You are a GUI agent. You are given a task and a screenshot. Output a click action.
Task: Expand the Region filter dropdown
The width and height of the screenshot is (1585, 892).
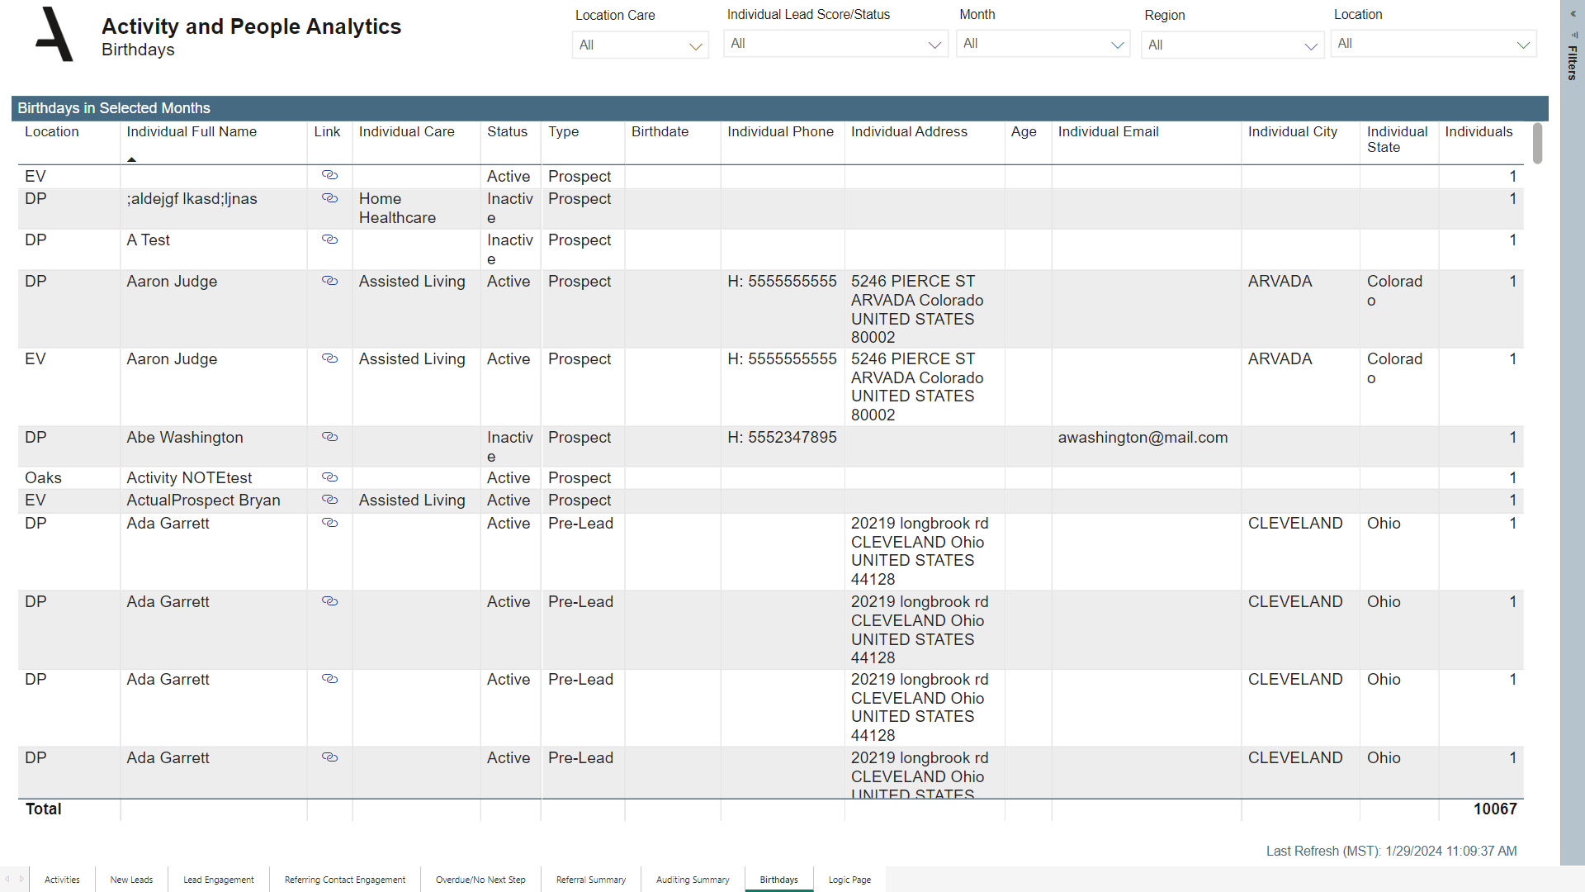(1232, 45)
